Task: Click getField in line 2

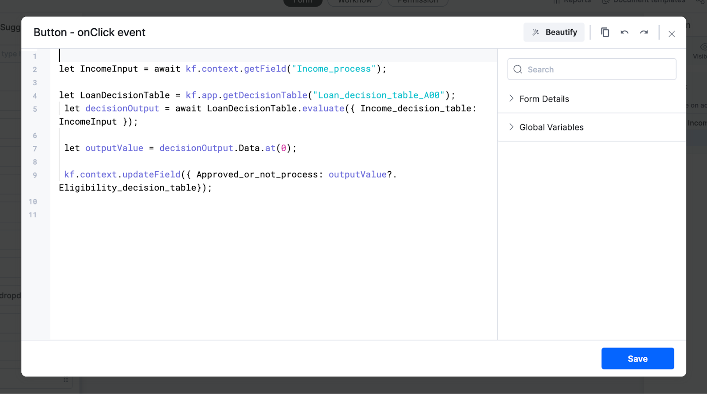Action: [x=265, y=69]
